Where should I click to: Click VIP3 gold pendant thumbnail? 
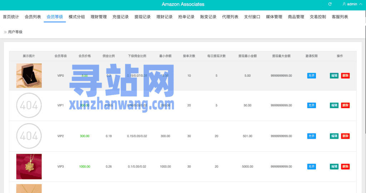coord(29,167)
